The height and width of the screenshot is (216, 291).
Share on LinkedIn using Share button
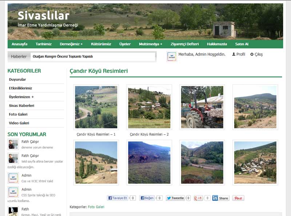pos(221,198)
